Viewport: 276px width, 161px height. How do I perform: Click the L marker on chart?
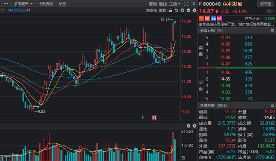(143, 118)
